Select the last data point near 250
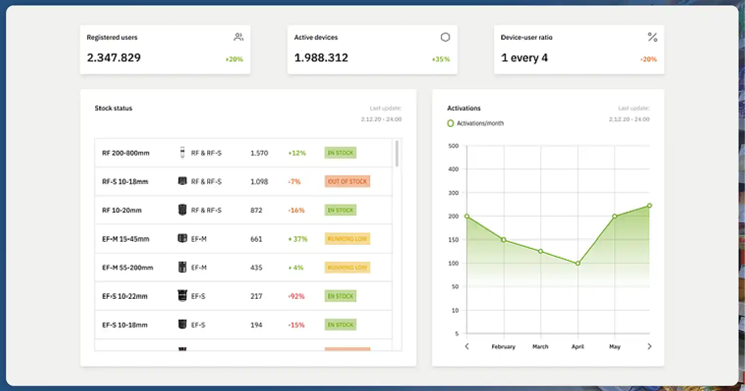Viewport: 745px width, 391px height. pos(649,205)
